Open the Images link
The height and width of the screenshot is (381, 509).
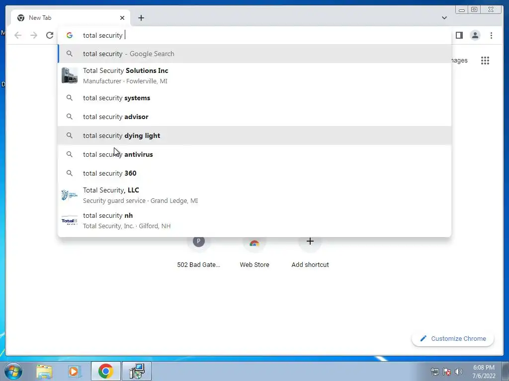click(459, 61)
